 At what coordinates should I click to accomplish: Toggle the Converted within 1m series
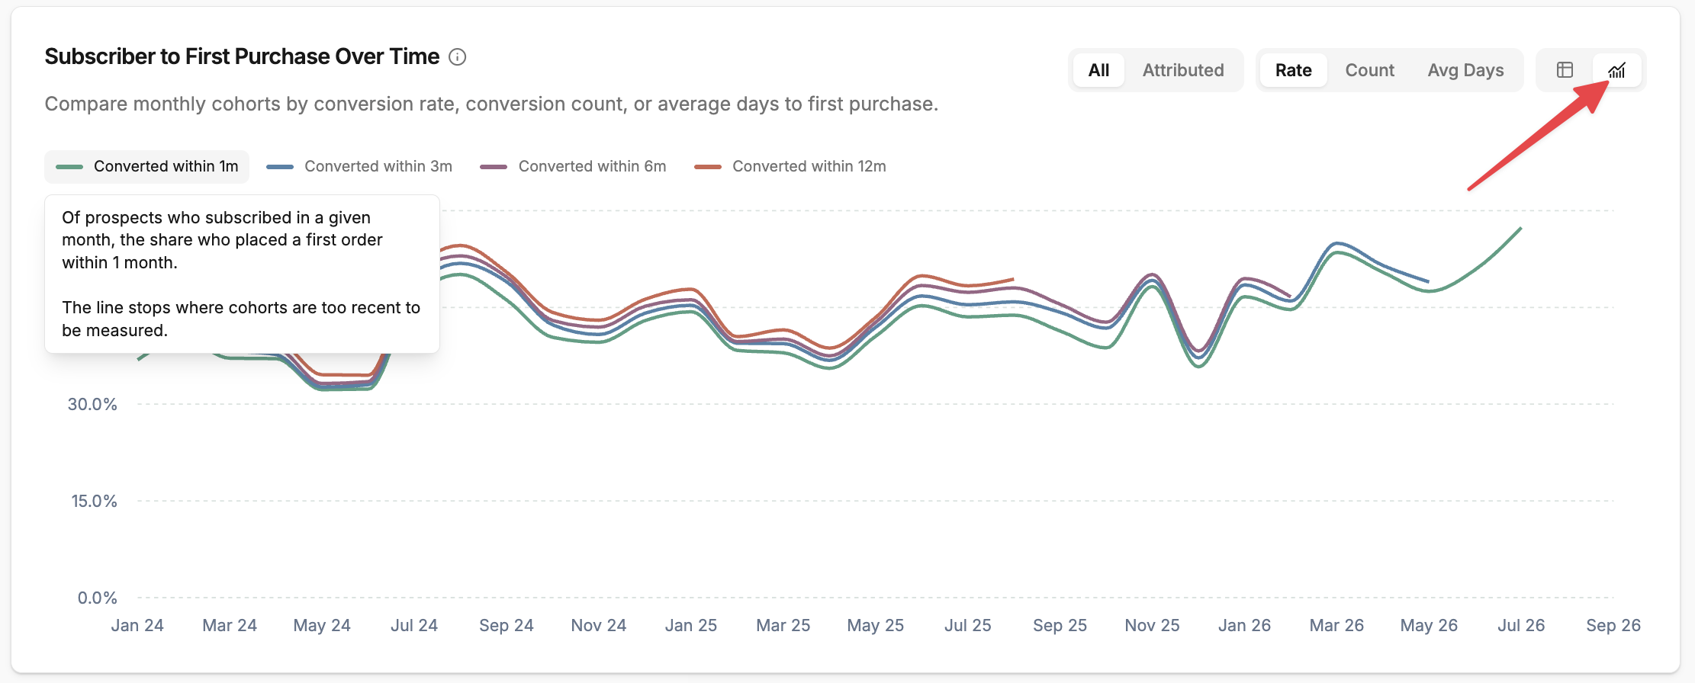click(147, 166)
